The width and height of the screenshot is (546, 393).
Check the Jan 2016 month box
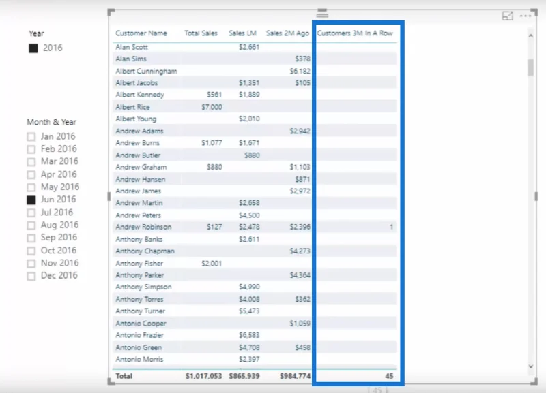[31, 136]
